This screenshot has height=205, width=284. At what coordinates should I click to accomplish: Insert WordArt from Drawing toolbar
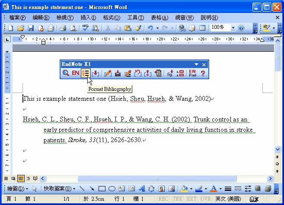tap(142, 189)
